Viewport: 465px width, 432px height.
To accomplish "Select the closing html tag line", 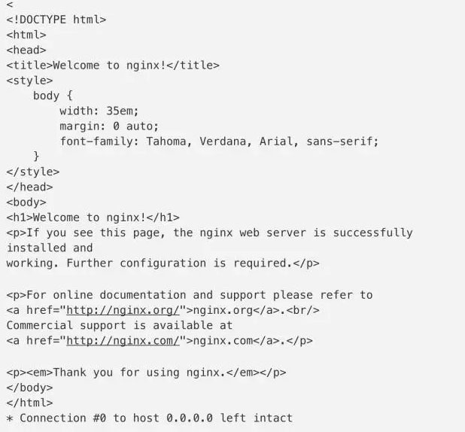I will [29, 403].
